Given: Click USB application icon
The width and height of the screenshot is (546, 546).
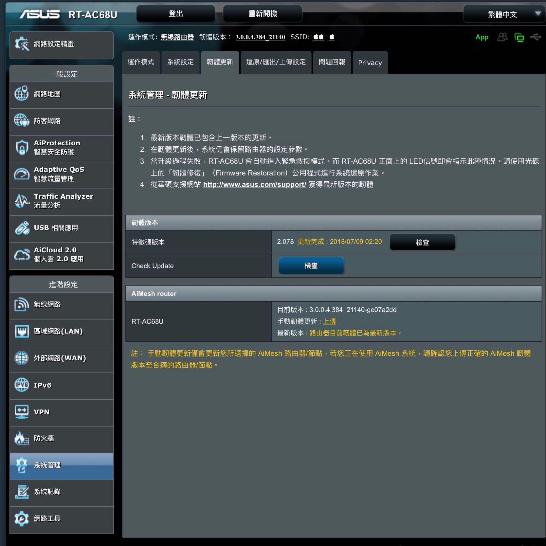Looking at the screenshot, I should [22, 228].
